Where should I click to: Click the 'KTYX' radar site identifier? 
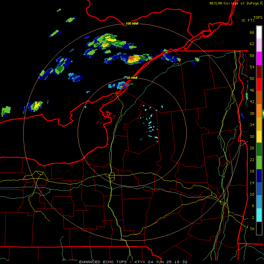pos(140,262)
